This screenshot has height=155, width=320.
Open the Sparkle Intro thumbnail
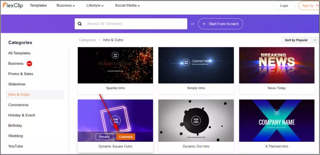coord(115,65)
